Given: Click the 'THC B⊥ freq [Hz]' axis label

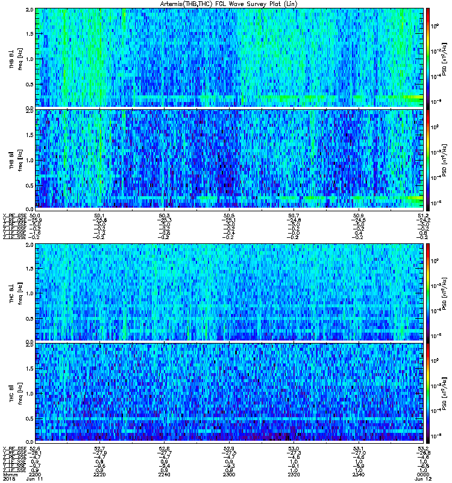Looking at the screenshot, I should pyautogui.click(x=16, y=293).
